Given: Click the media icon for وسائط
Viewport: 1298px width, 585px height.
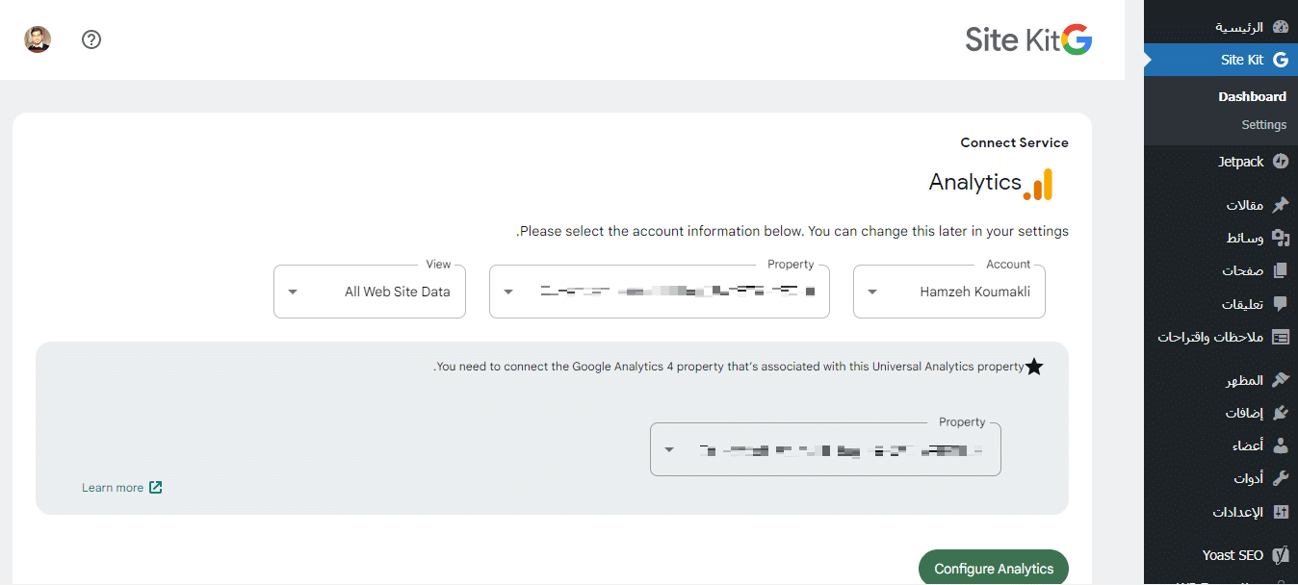Looking at the screenshot, I should point(1280,238).
